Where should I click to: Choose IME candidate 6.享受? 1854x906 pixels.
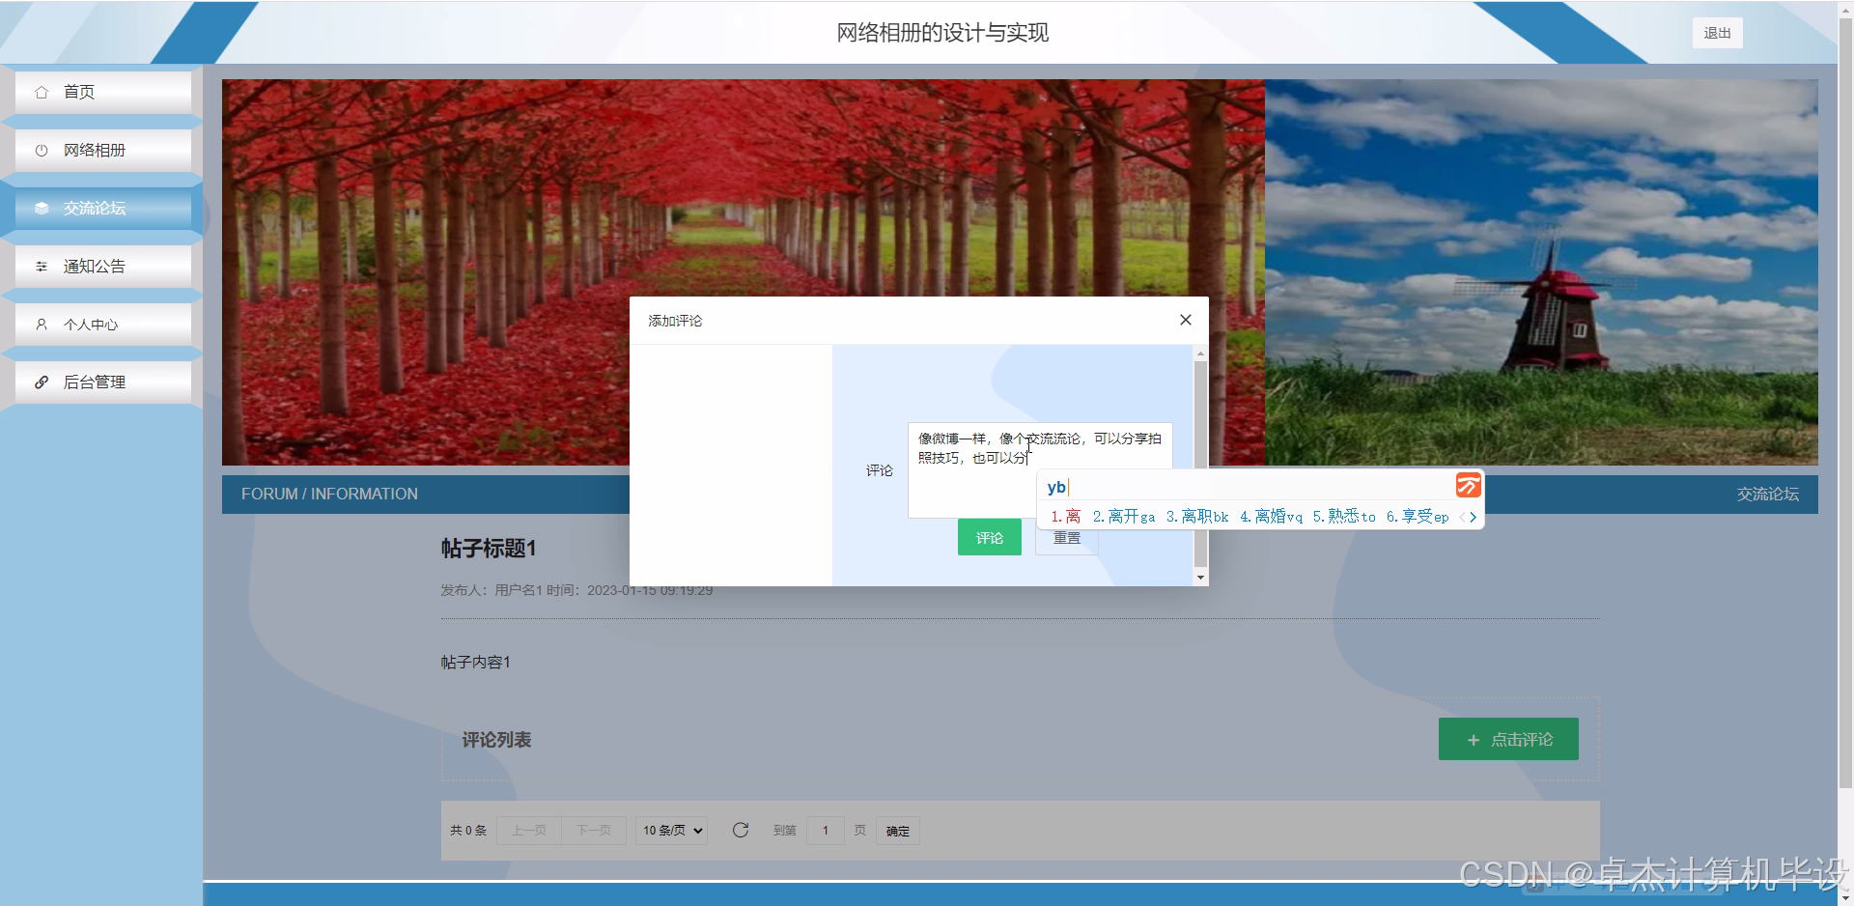1418,517
